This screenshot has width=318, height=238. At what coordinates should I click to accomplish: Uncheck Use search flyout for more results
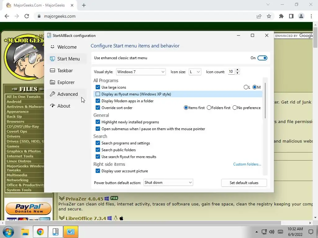(x=98, y=156)
